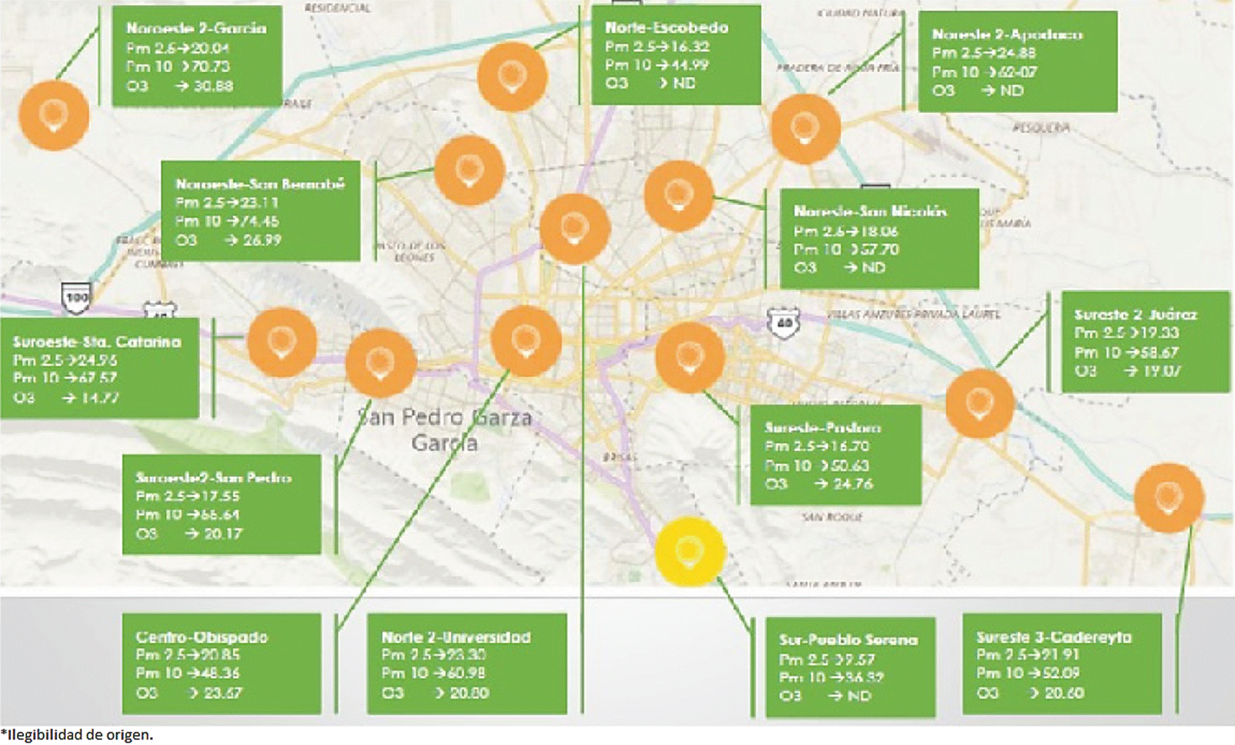This screenshot has width=1235, height=745.
Task: Click the Noroeste-San Bernabé orange map marker
Action: [x=469, y=170]
